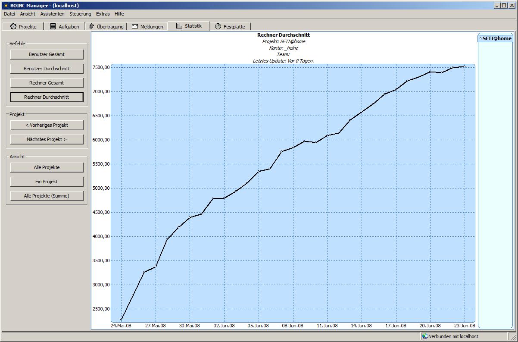Choose Alle Projekte (Summe) view
Image resolution: width=518 pixels, height=342 pixels.
tap(47, 196)
